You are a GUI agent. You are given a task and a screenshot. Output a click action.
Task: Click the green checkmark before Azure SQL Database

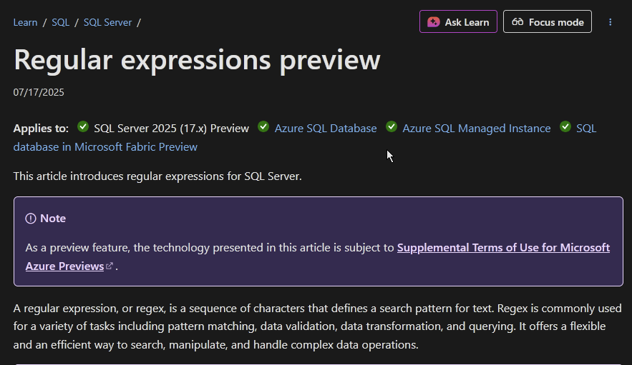(x=263, y=127)
